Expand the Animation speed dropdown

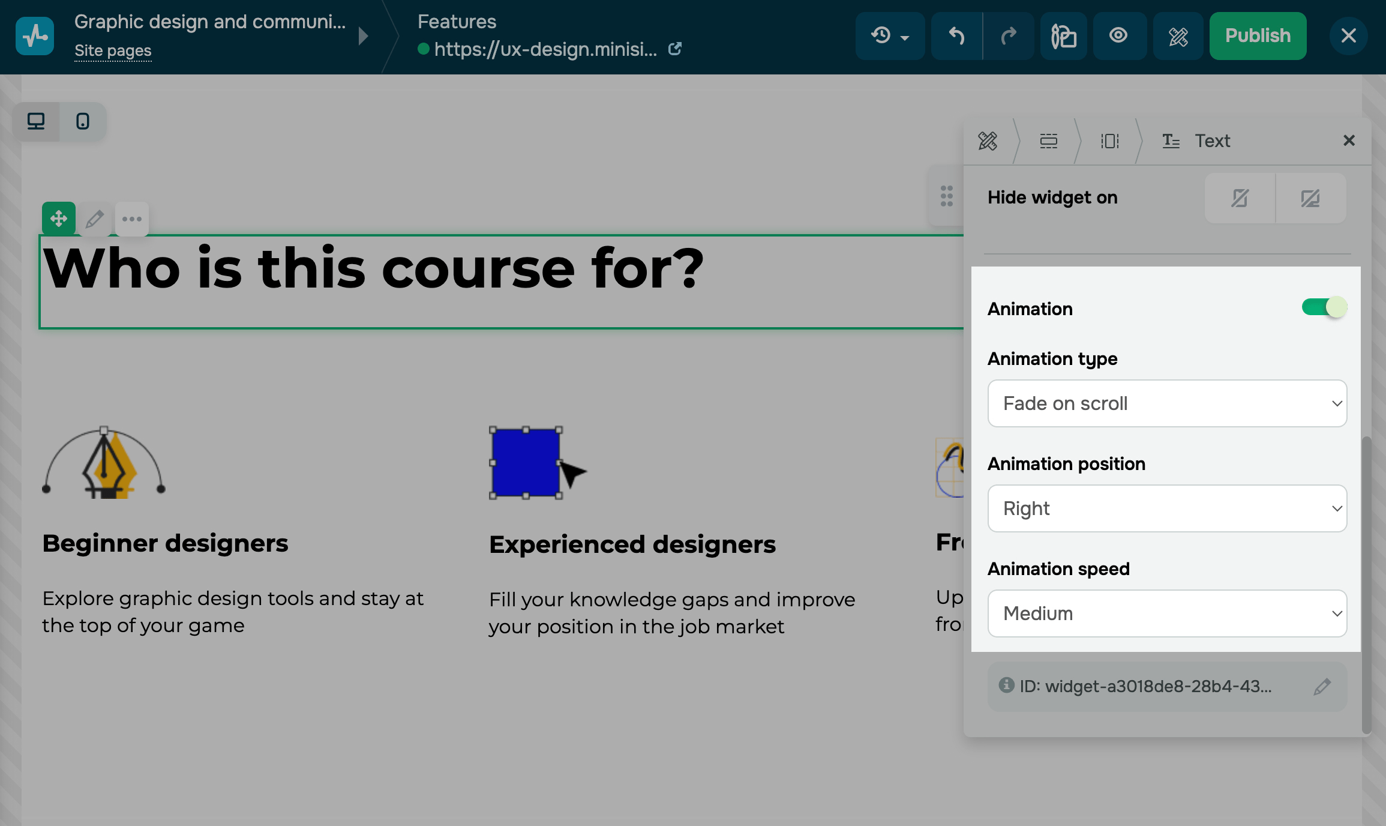tap(1167, 613)
